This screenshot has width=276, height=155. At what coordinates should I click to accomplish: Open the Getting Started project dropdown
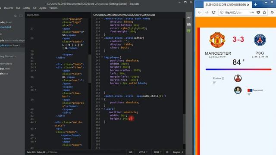(8, 56)
